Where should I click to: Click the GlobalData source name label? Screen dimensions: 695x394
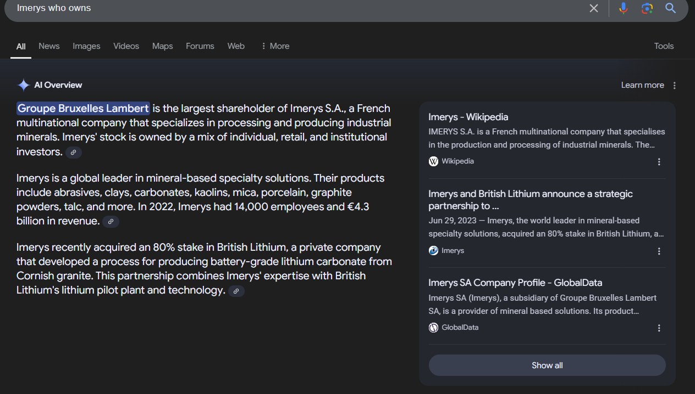pyautogui.click(x=460, y=328)
